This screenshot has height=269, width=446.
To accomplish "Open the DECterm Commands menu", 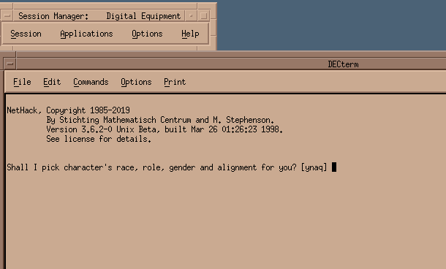I will point(91,82).
